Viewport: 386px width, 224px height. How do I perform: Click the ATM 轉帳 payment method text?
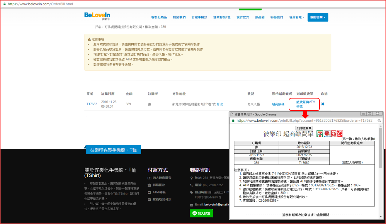click(x=159, y=192)
